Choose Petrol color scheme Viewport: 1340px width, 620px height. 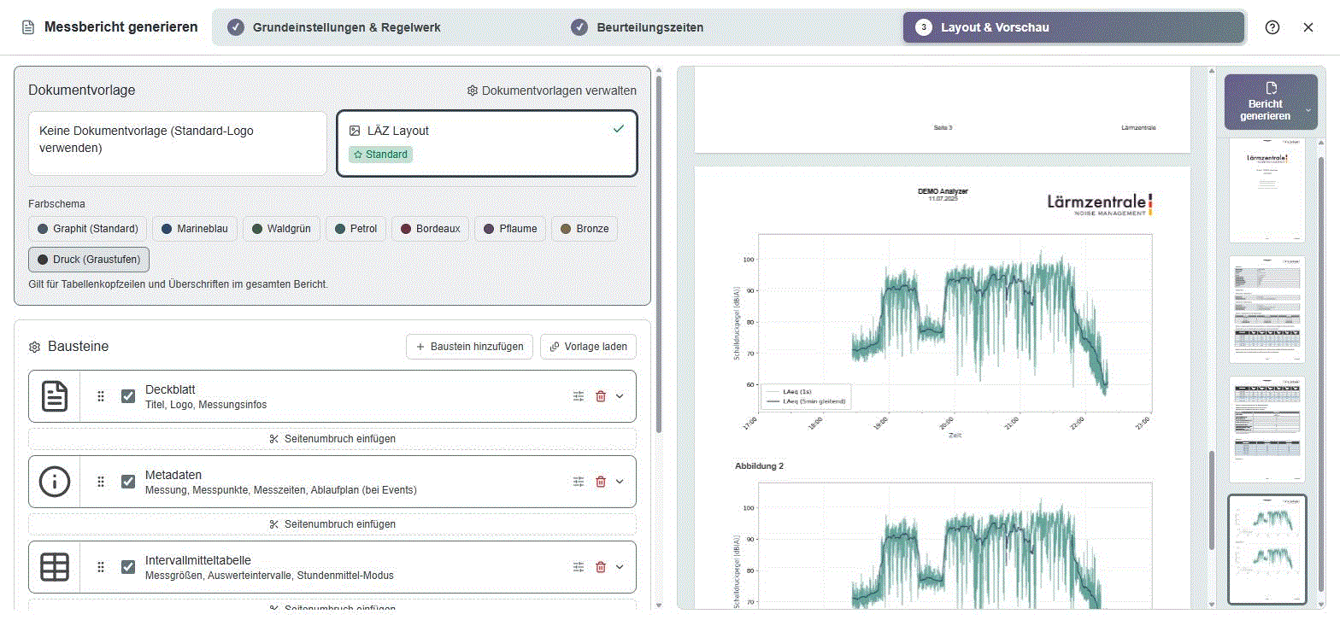[357, 229]
